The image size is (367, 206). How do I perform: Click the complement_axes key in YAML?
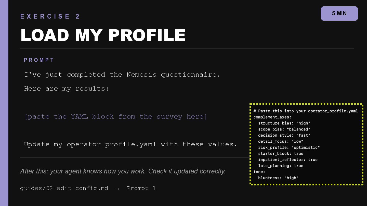click(x=272, y=117)
